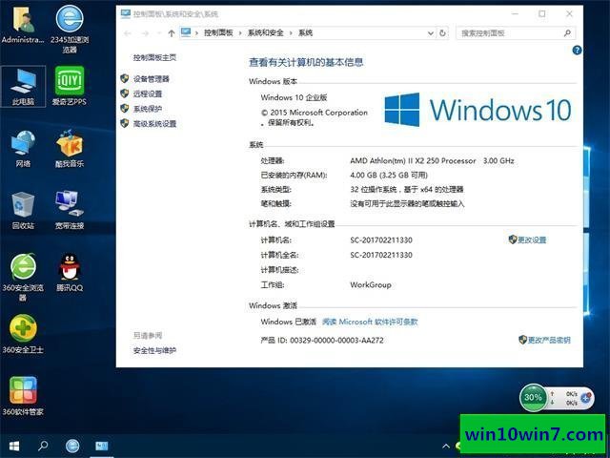Screen dimensions: 610x458
Task: Click the 30% memory usage floating ball
Action: click(533, 397)
